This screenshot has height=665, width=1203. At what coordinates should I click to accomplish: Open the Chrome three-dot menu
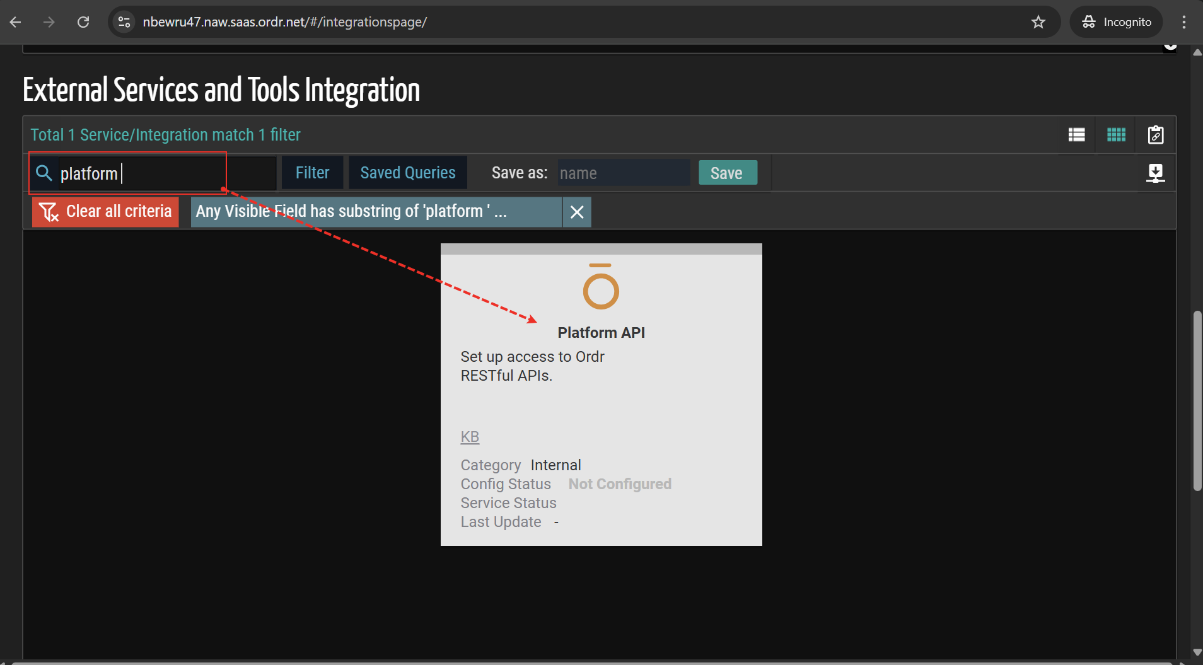[x=1183, y=22]
